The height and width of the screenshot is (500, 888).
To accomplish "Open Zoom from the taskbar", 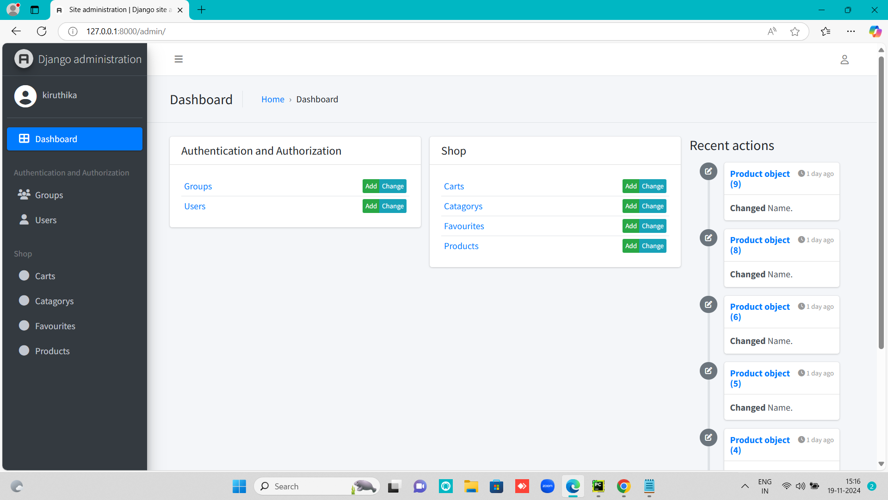I will (x=547, y=486).
